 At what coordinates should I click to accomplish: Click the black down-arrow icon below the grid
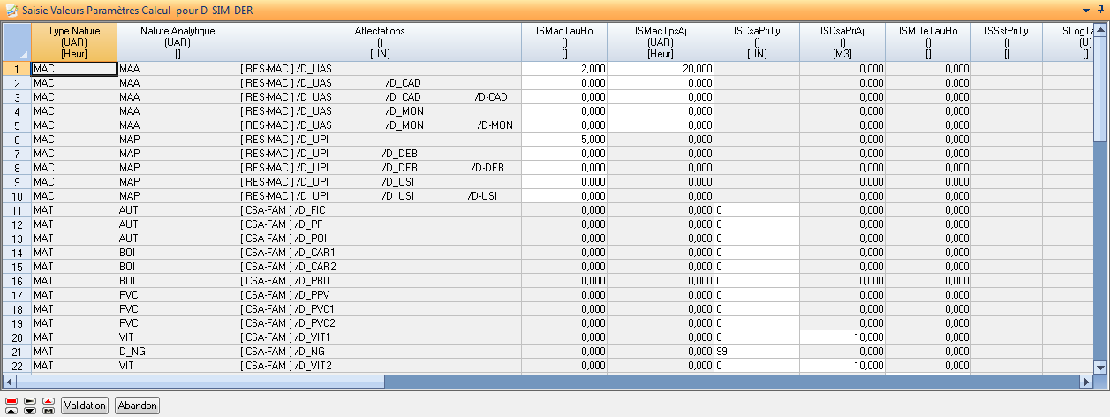(29, 410)
